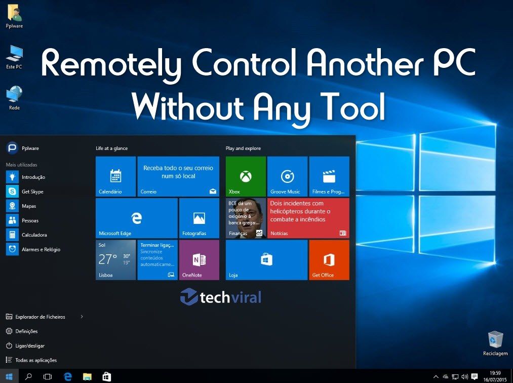Open network status tray icon

[455, 377]
